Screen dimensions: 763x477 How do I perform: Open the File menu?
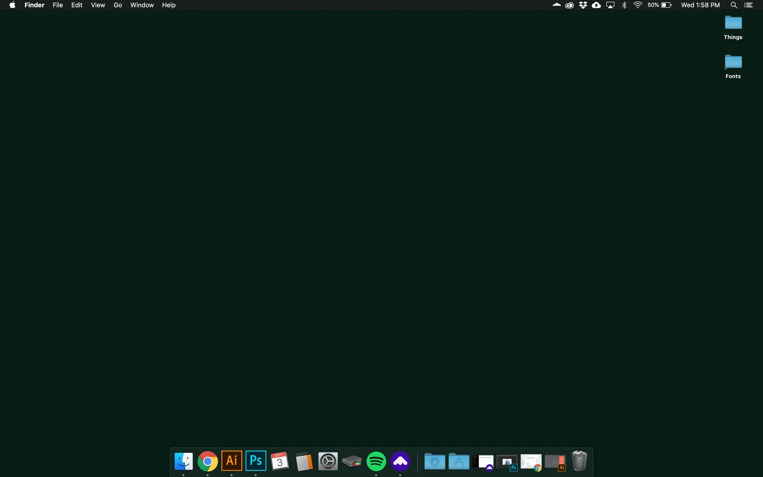coord(58,5)
